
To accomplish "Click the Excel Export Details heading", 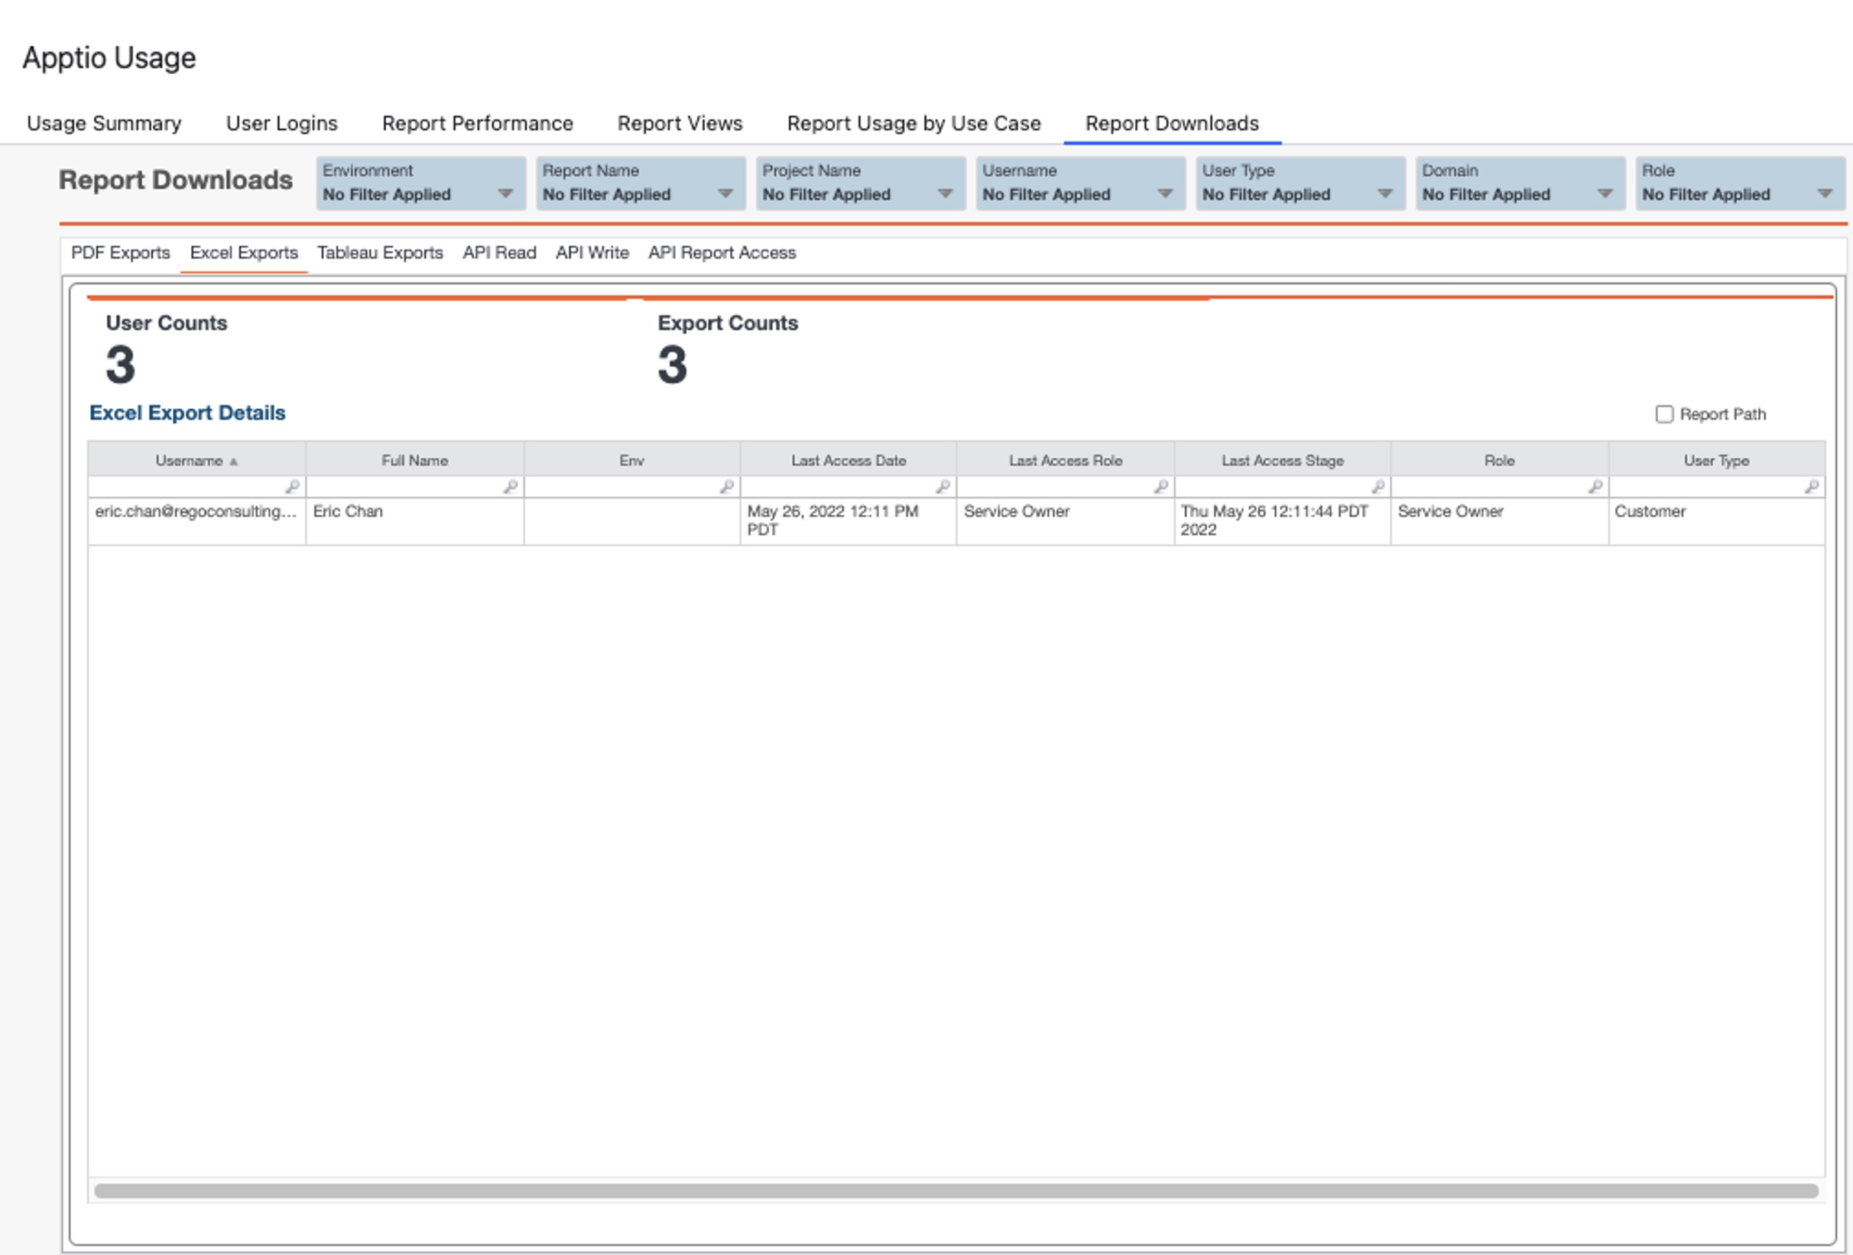I will click(x=187, y=413).
